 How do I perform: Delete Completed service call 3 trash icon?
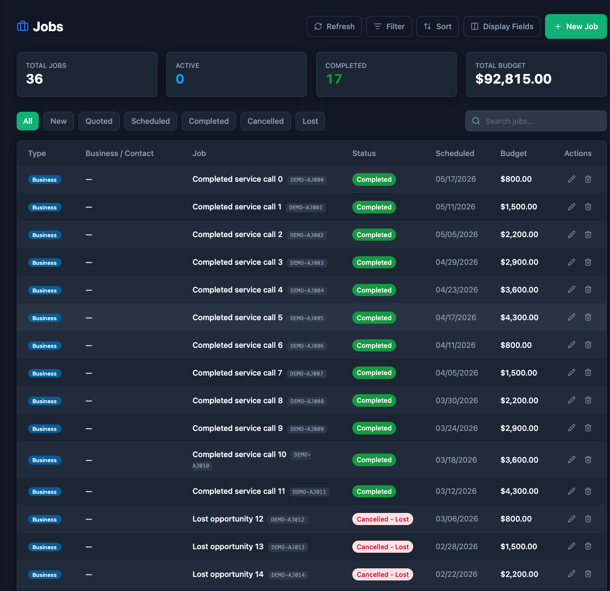point(588,262)
